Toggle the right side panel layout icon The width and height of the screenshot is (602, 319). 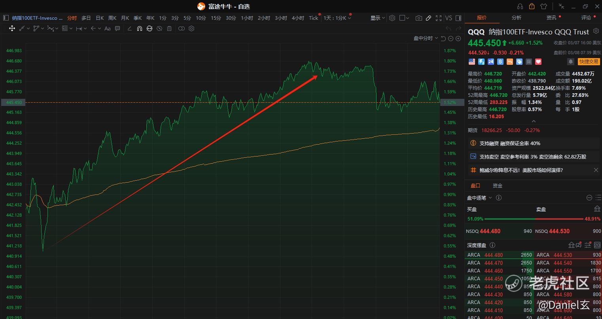click(458, 18)
